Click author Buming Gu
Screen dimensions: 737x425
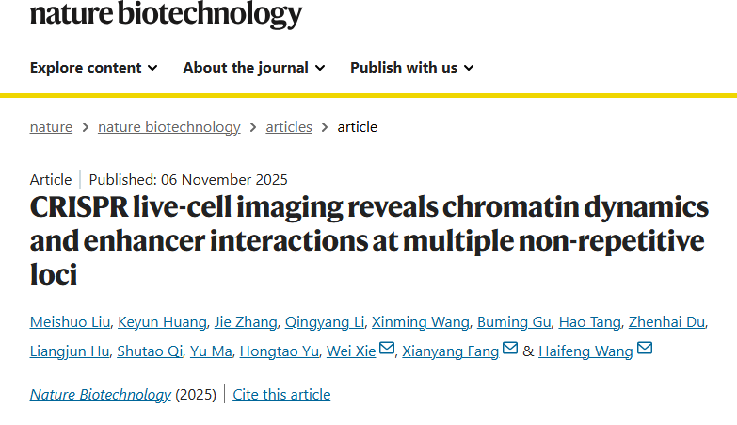(514, 322)
